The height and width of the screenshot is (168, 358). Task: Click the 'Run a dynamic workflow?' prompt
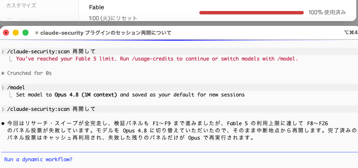[38, 160]
